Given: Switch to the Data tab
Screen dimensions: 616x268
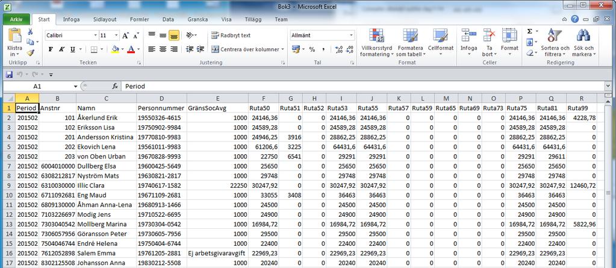Looking at the screenshot, I should pyautogui.click(x=168, y=19).
